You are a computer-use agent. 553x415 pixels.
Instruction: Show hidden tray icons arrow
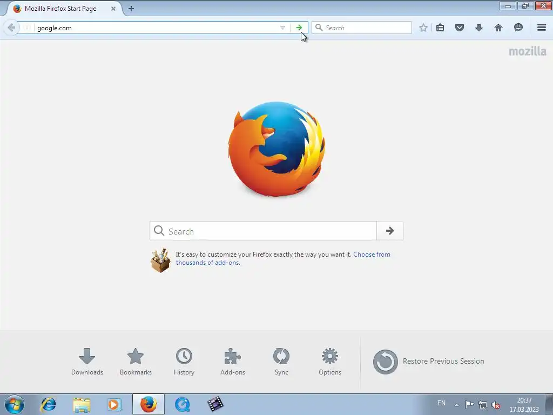[x=456, y=405]
